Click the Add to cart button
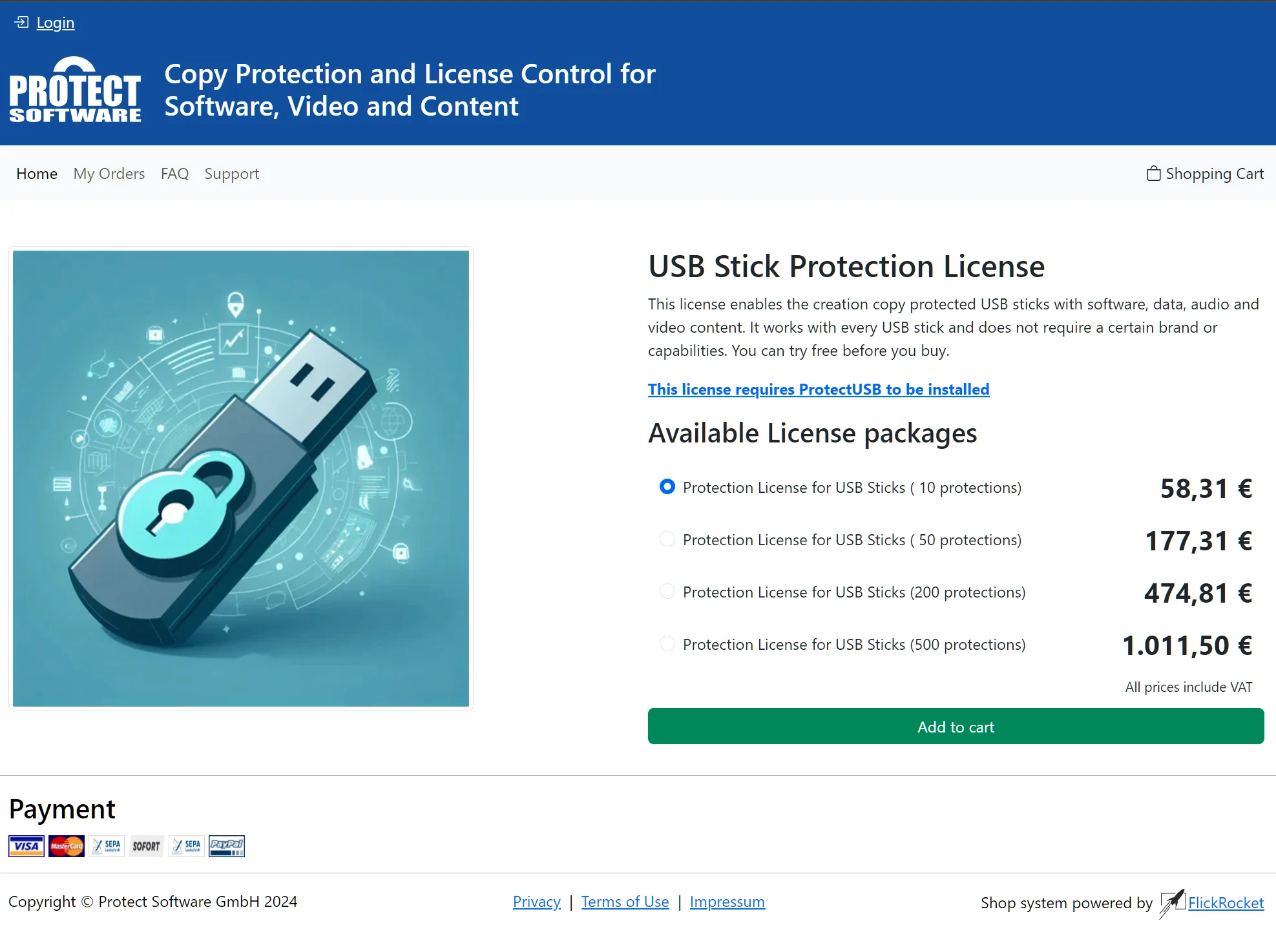This screenshot has width=1276, height=925. click(956, 726)
